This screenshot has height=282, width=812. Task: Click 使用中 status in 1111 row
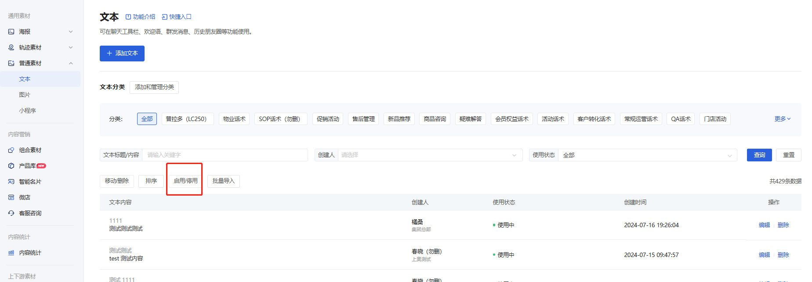click(x=506, y=225)
